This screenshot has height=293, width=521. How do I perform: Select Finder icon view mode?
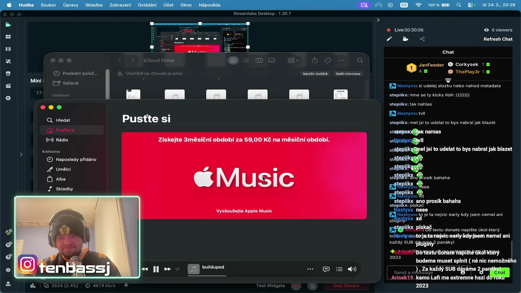233,60
